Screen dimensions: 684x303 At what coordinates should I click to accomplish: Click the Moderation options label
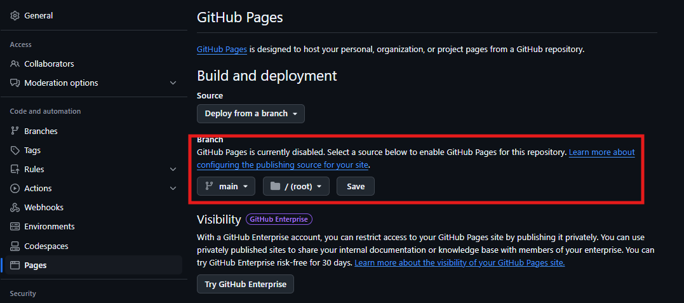(61, 83)
